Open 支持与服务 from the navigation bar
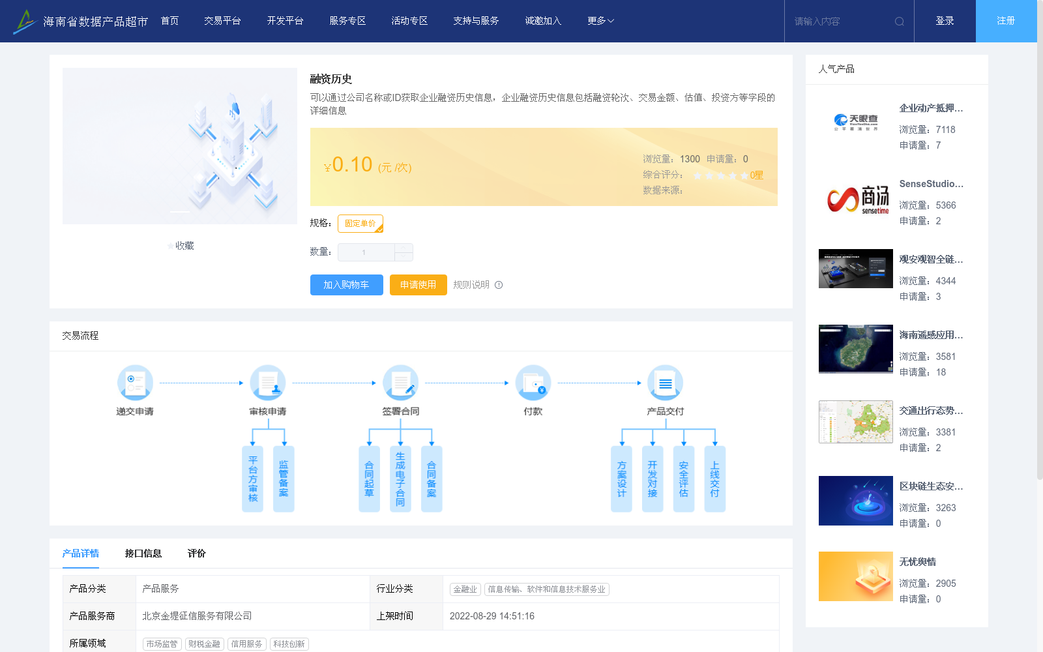 (476, 21)
